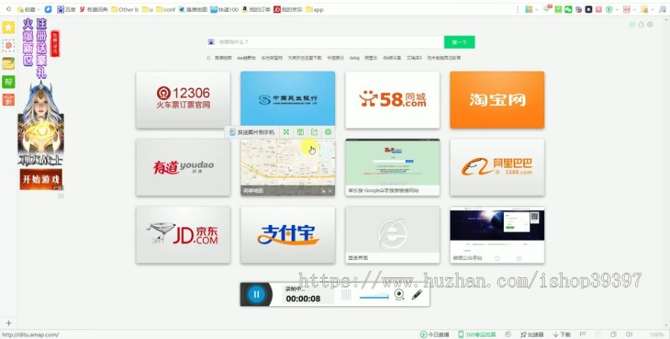The height and width of the screenshot is (339, 670).
Task: Click the green 搜一下 search button
Action: (459, 42)
